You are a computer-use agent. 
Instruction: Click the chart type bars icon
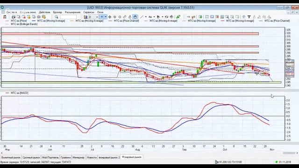click(85, 17)
